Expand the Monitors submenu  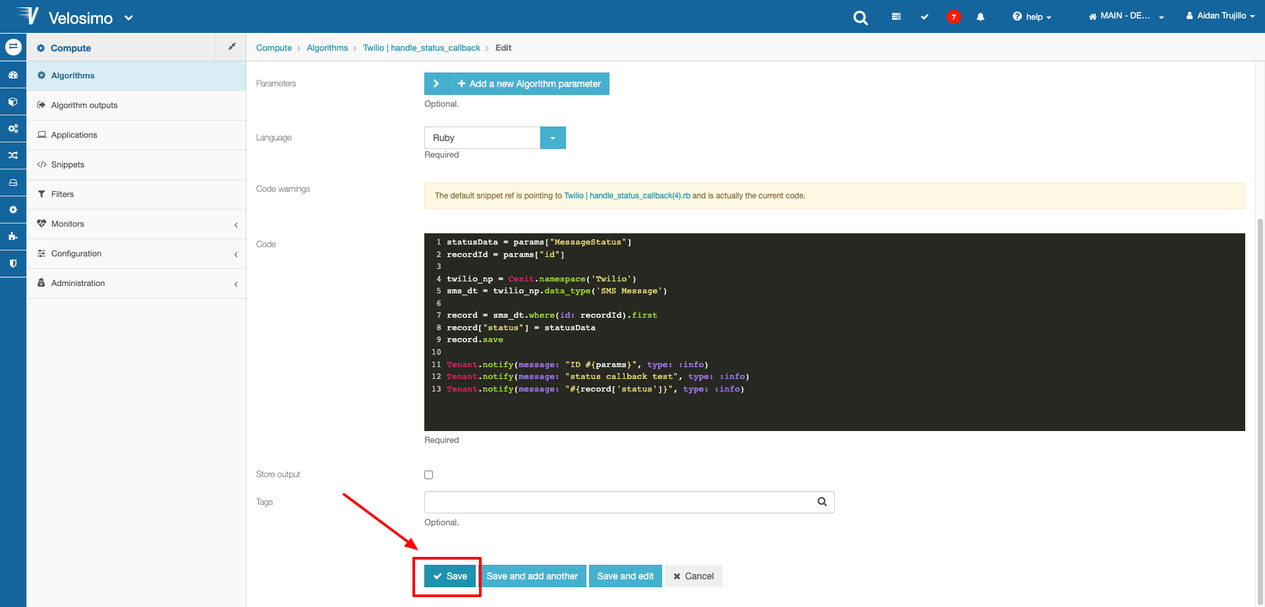[x=136, y=224]
